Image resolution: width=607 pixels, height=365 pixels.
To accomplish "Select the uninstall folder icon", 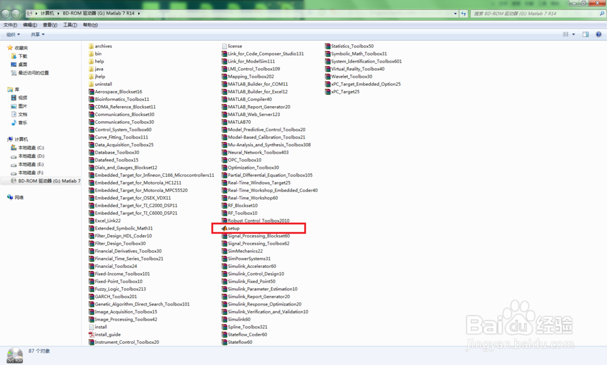I will click(92, 84).
